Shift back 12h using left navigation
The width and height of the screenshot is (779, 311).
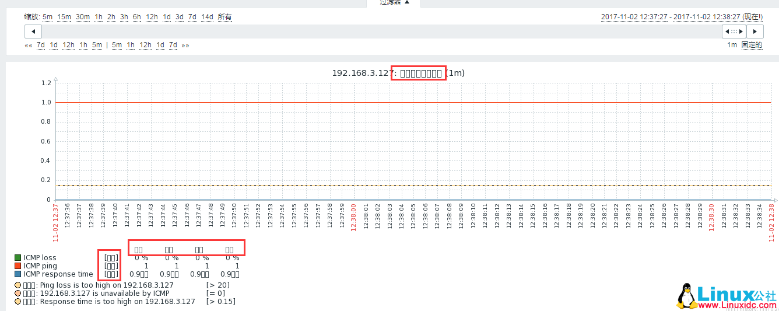click(x=69, y=46)
